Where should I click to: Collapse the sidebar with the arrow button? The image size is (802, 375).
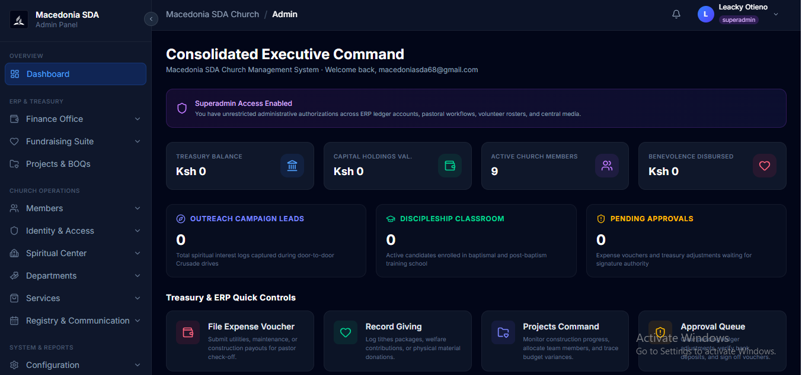click(151, 20)
